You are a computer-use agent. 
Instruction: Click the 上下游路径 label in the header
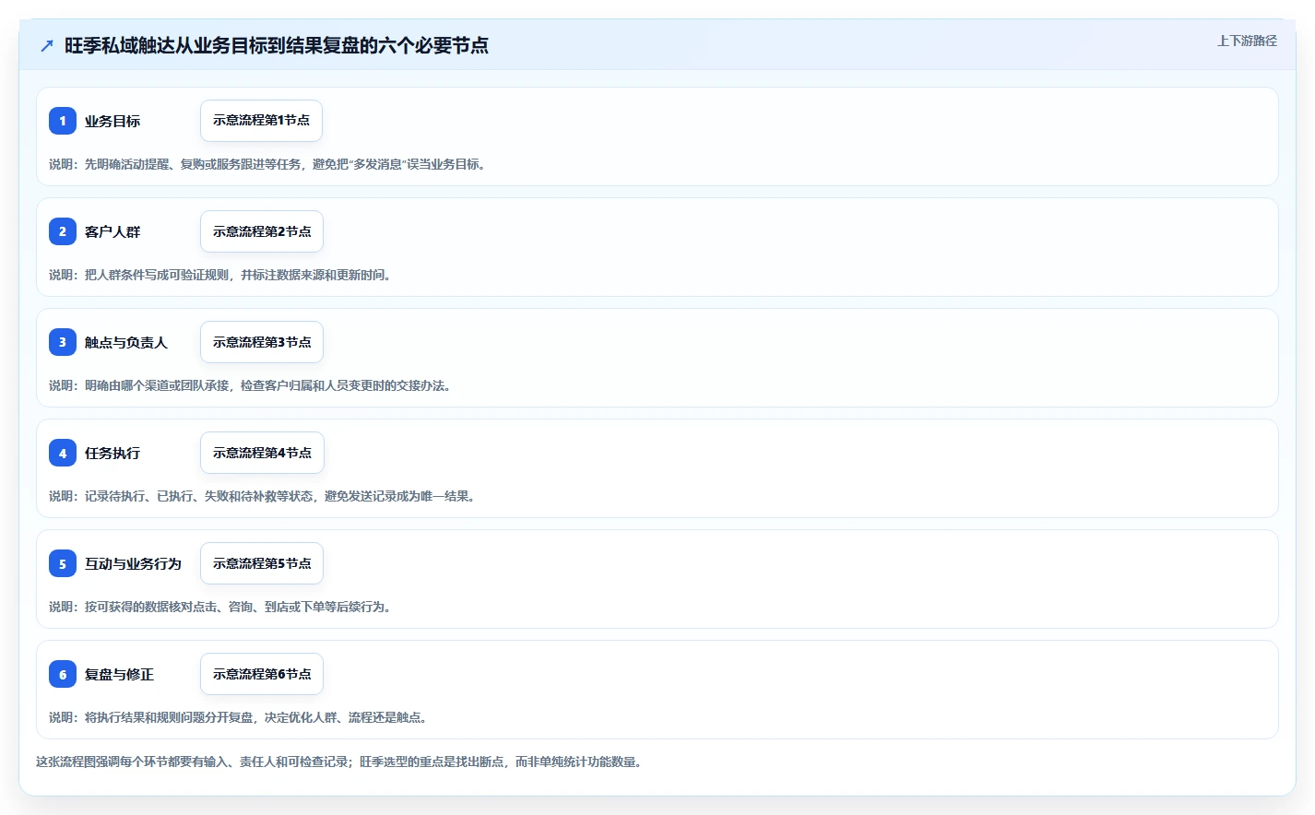(x=1247, y=41)
